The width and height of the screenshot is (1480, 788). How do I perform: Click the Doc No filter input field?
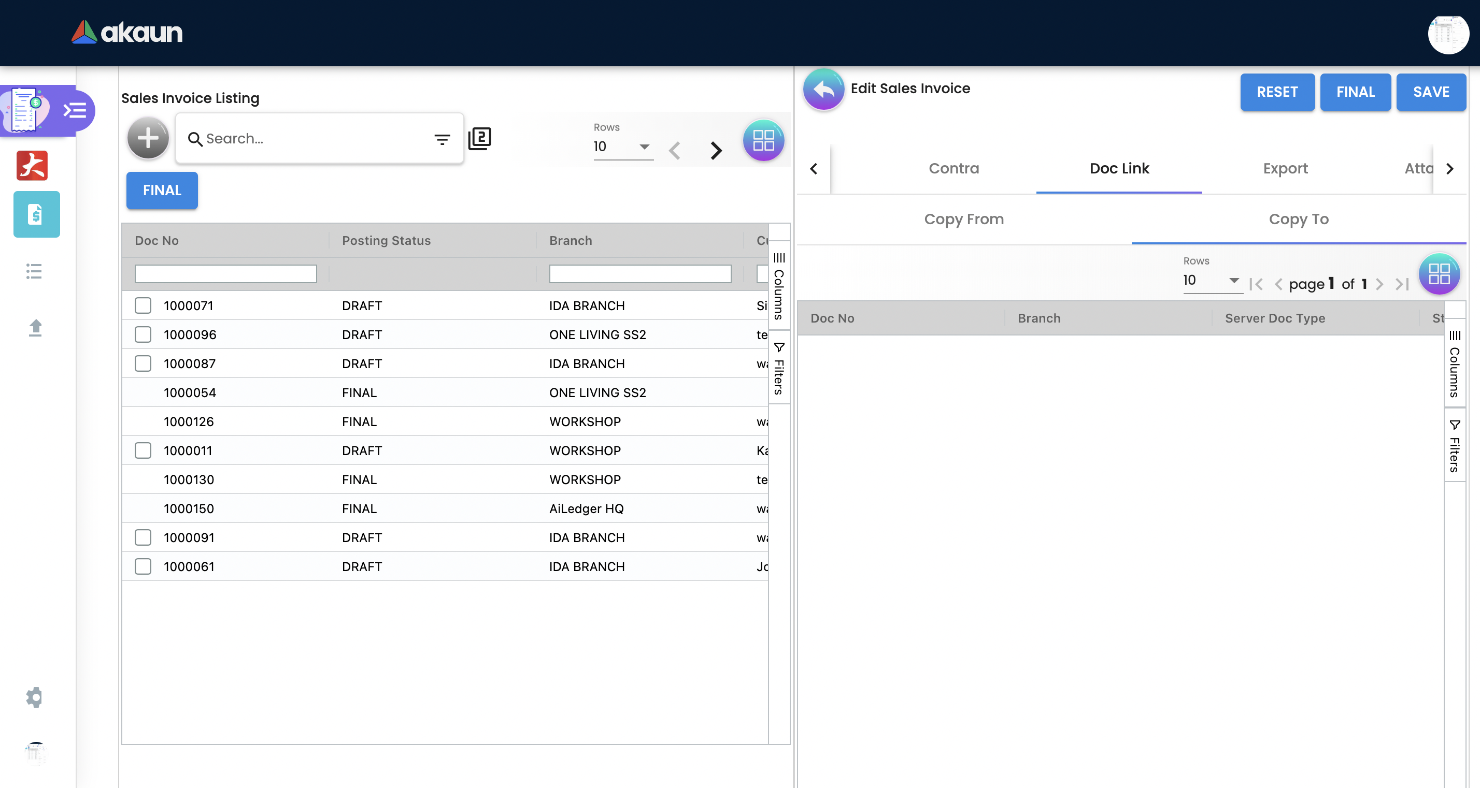pyautogui.click(x=225, y=274)
